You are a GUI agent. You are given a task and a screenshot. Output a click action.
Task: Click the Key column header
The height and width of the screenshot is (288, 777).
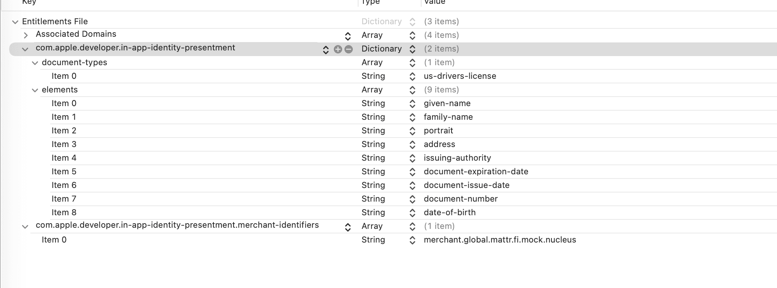29,2
